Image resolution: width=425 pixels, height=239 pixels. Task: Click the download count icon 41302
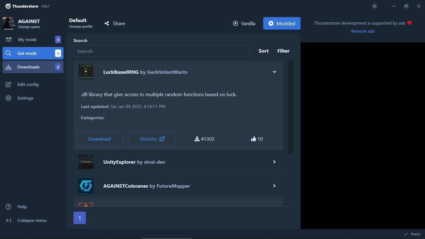197,139
